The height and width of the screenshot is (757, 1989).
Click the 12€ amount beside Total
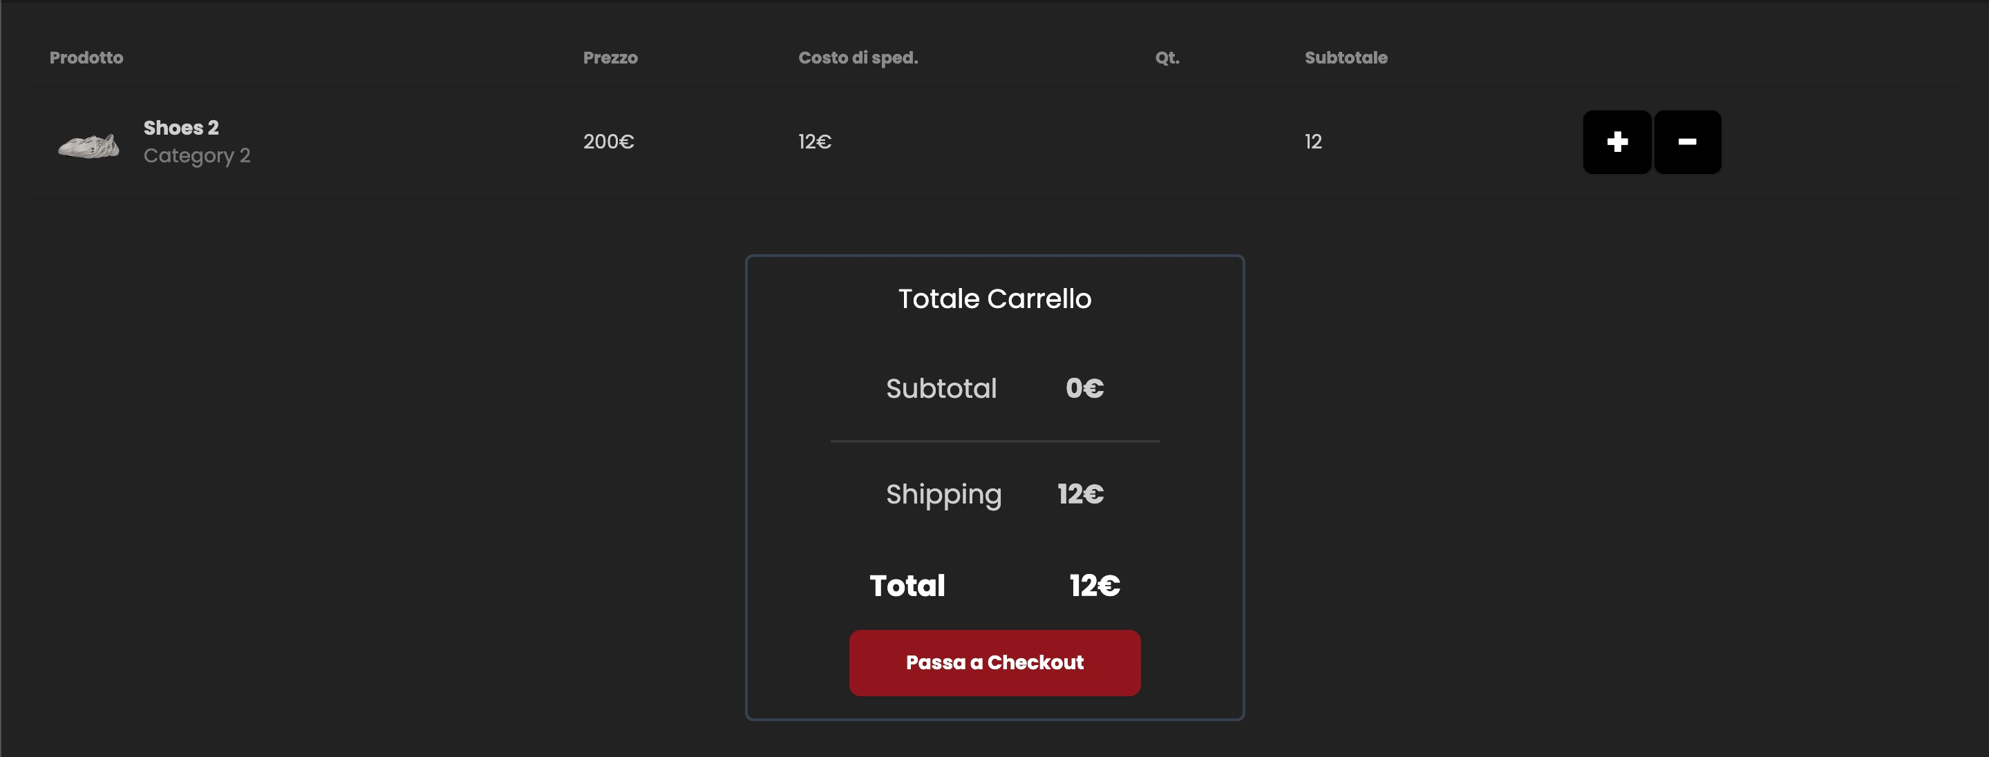tap(1094, 586)
